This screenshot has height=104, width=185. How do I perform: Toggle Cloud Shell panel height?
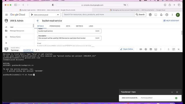point(169,49)
